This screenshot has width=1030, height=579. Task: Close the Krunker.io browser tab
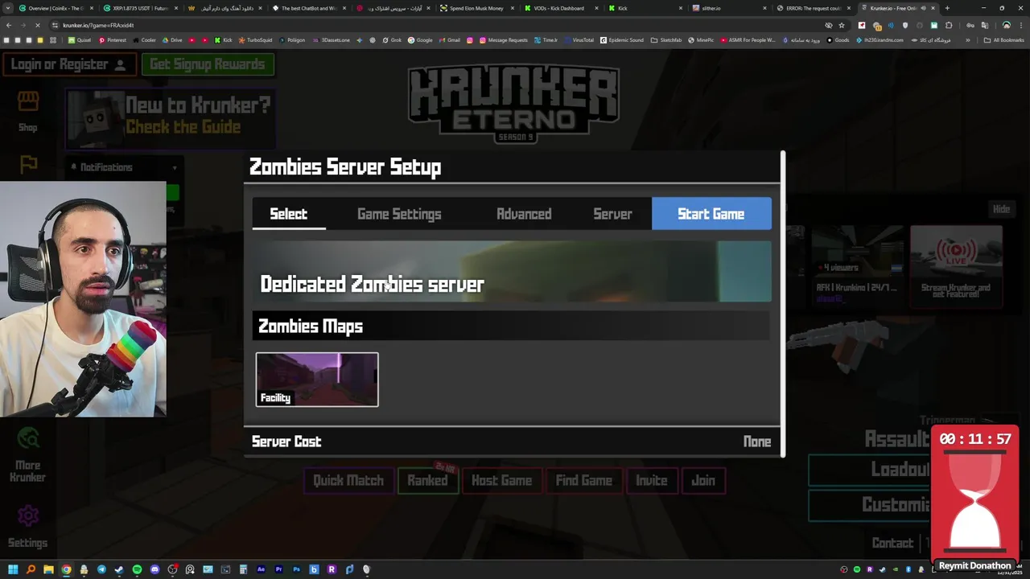click(933, 8)
